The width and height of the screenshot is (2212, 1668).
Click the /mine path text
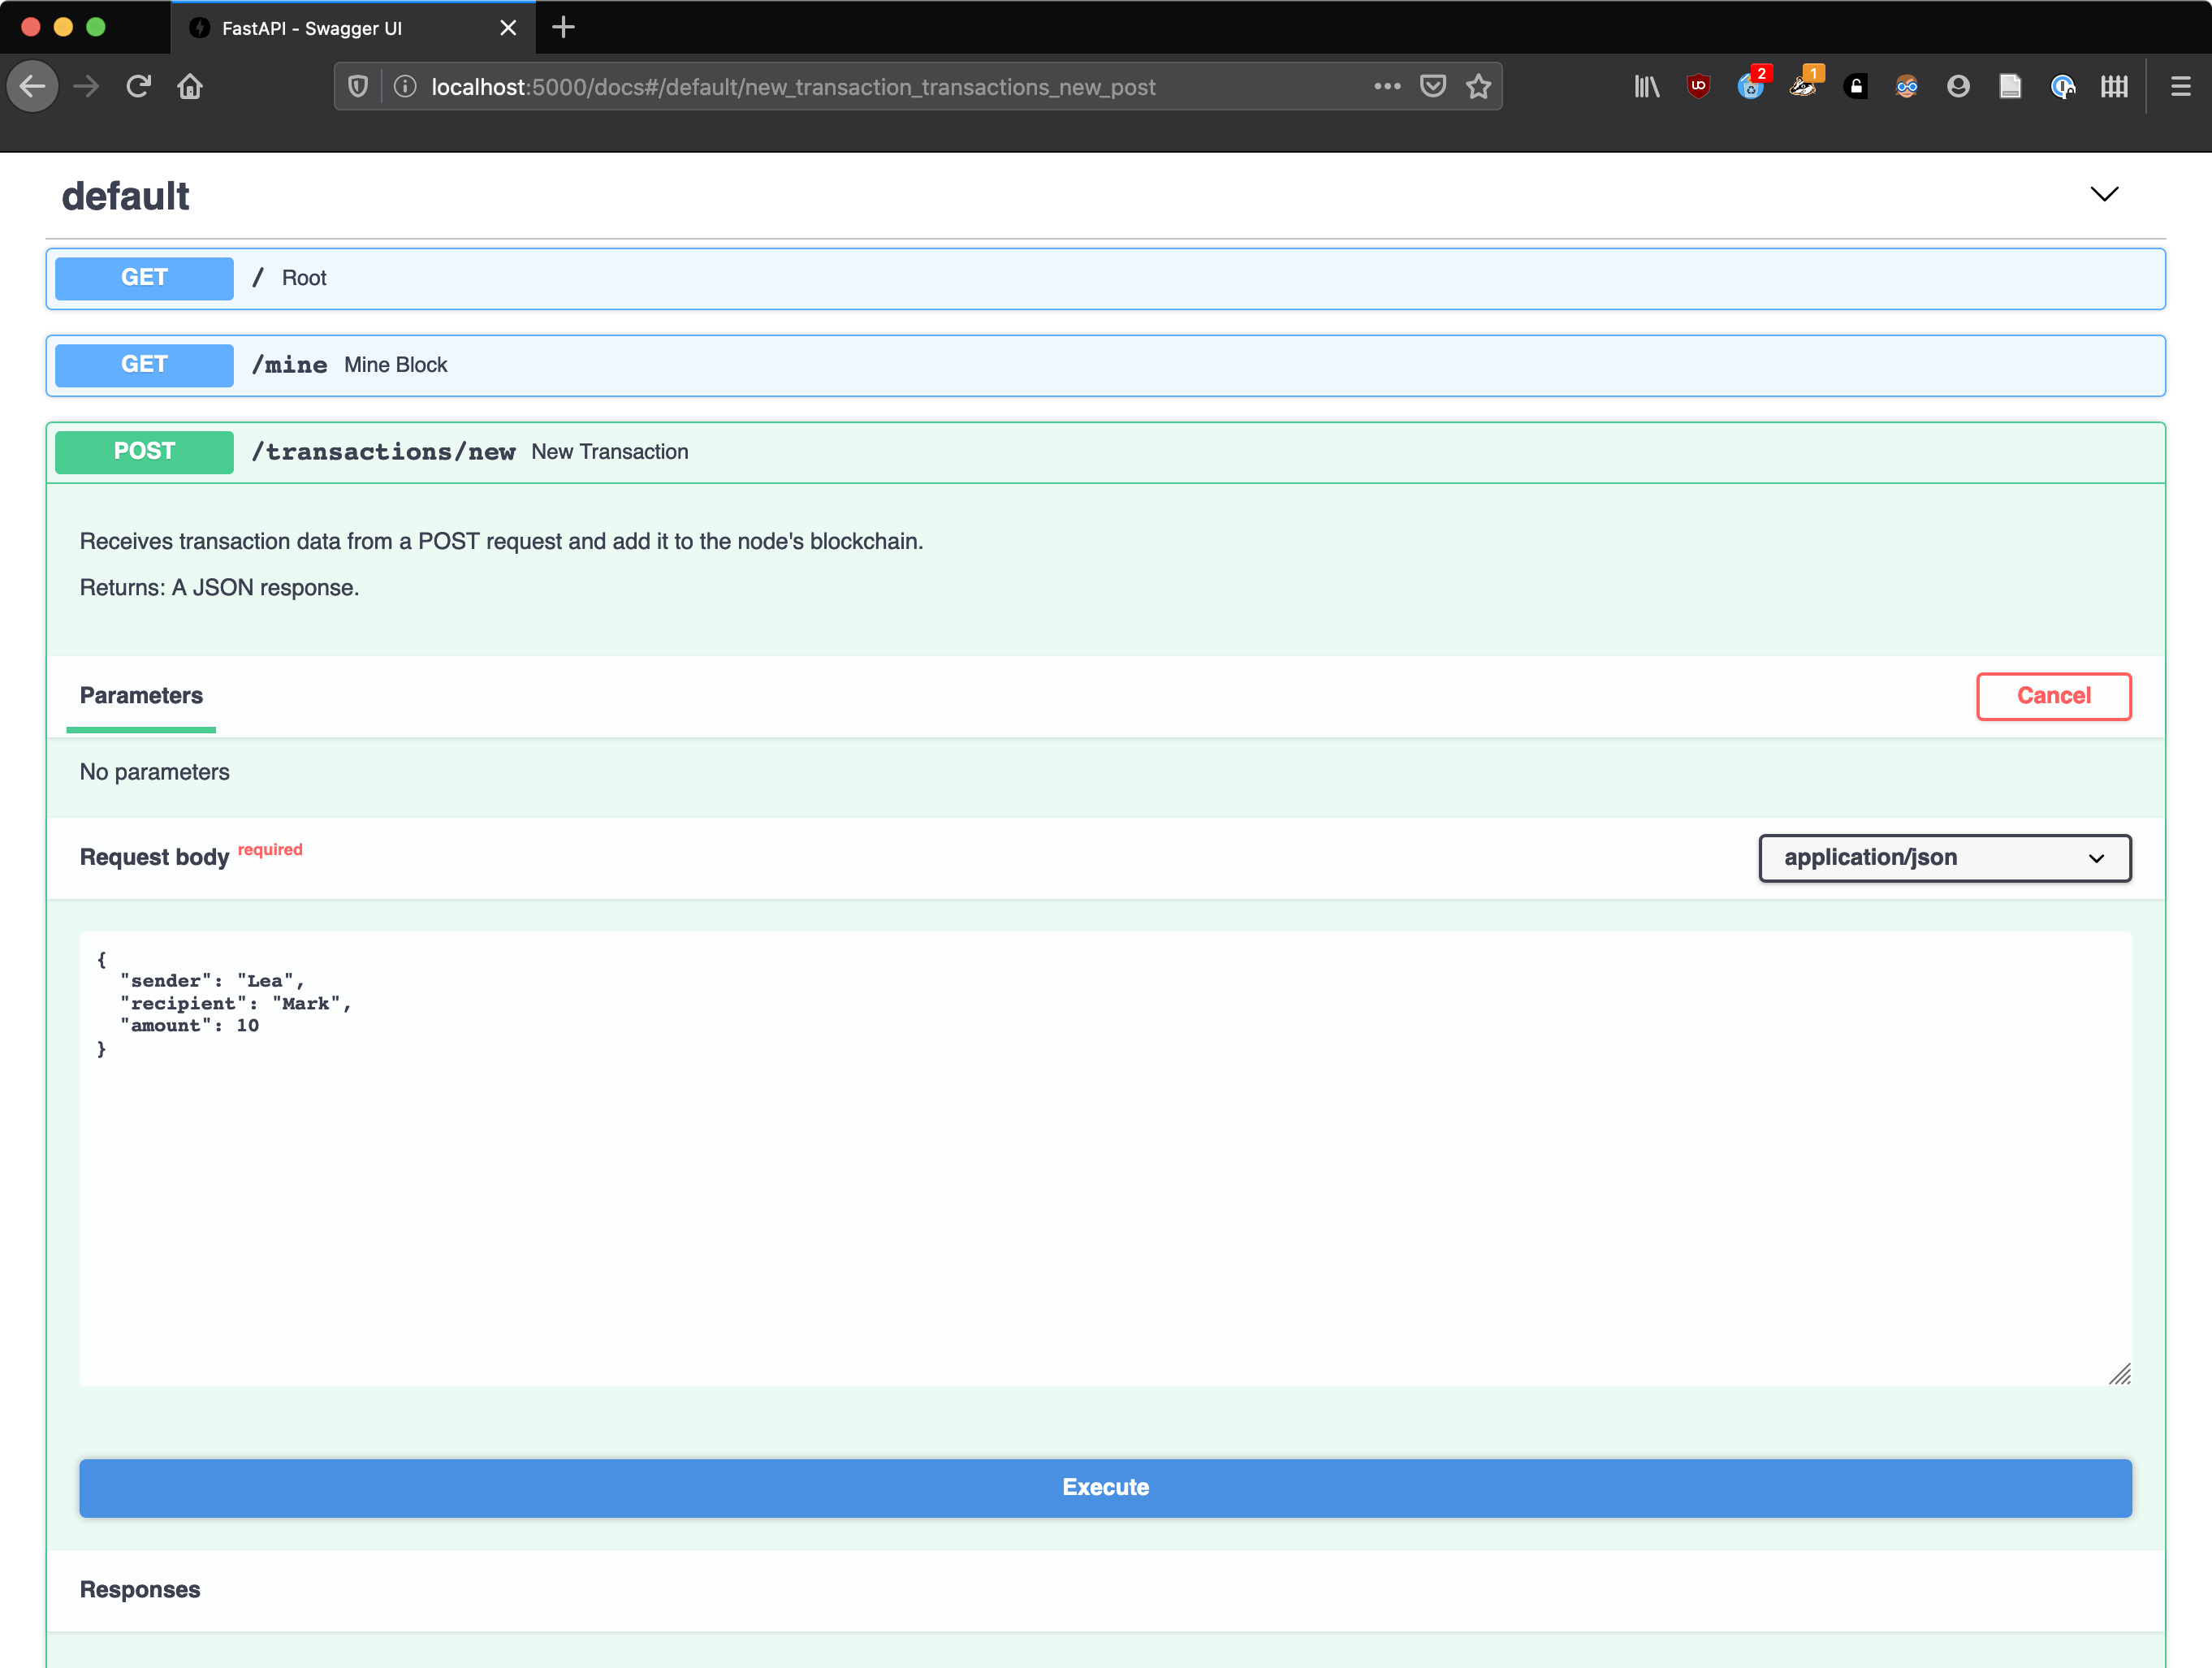[290, 365]
